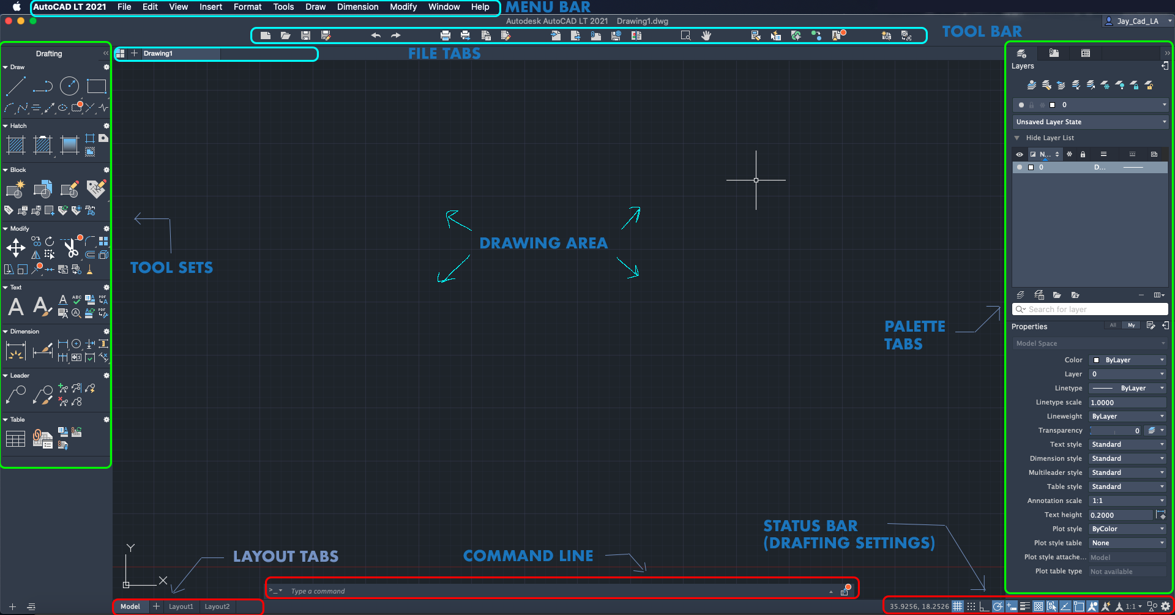Select the Move tool
This screenshot has width=1175, height=615.
[x=16, y=248]
